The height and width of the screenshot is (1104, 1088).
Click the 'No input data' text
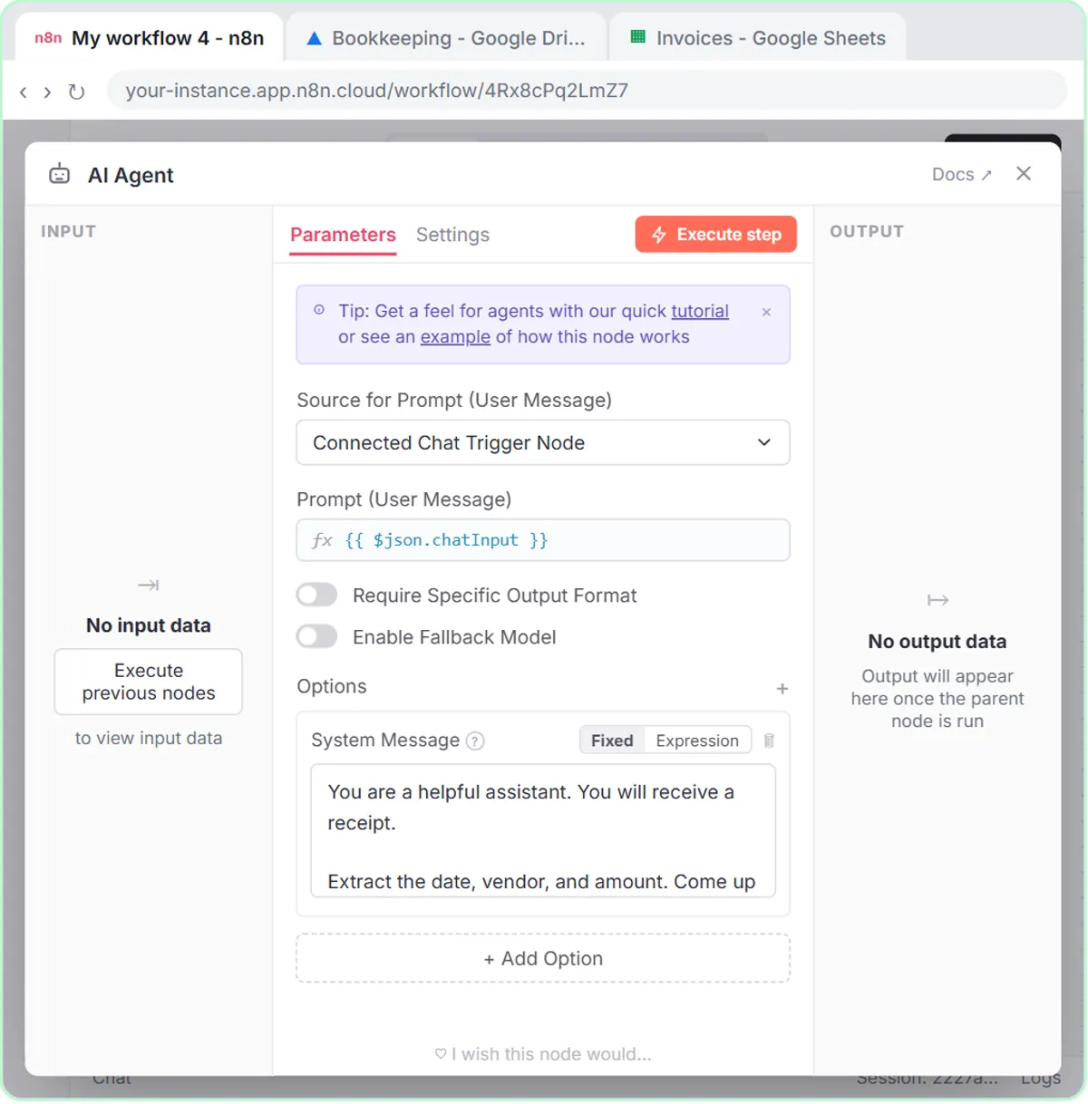149,625
